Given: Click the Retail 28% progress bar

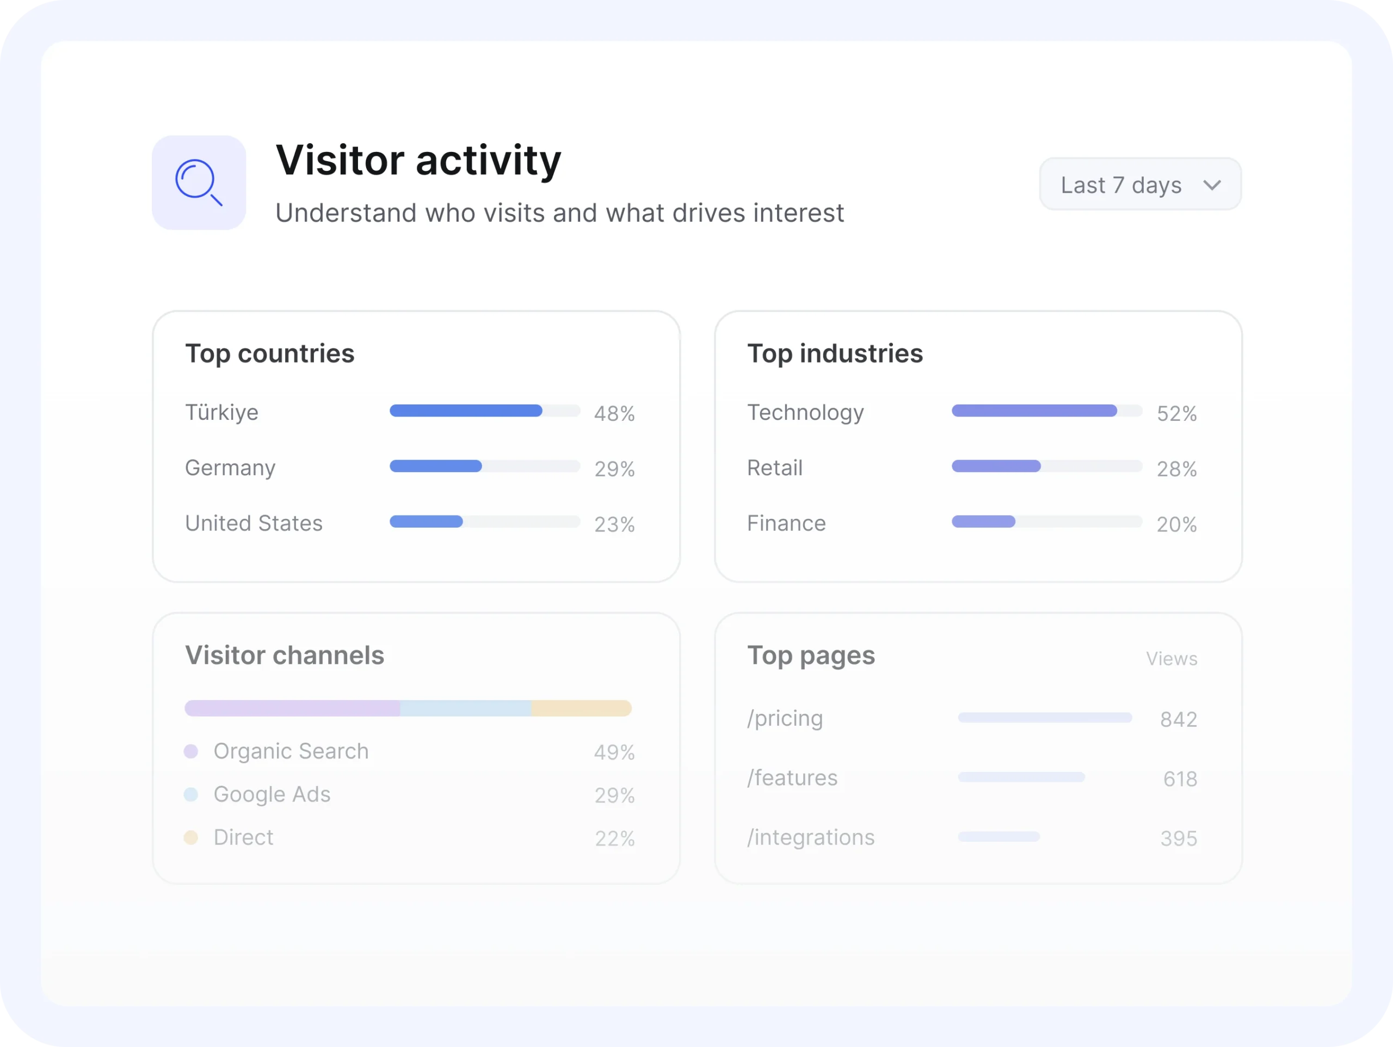Looking at the screenshot, I should (x=1046, y=466).
